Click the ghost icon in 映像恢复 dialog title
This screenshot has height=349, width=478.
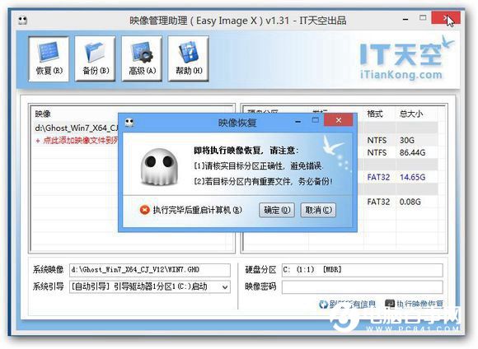click(129, 123)
